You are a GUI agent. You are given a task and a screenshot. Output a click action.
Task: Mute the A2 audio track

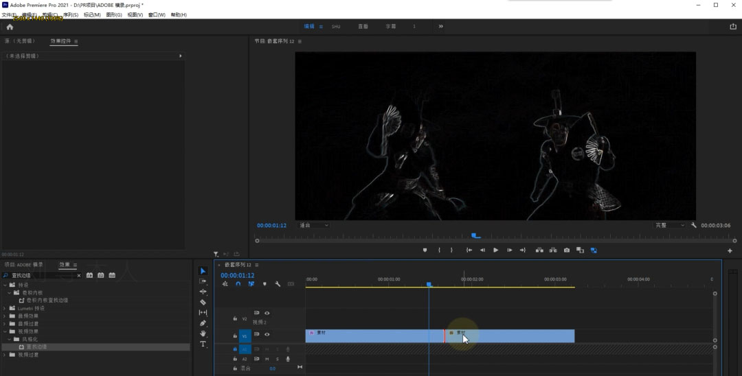(x=267, y=359)
